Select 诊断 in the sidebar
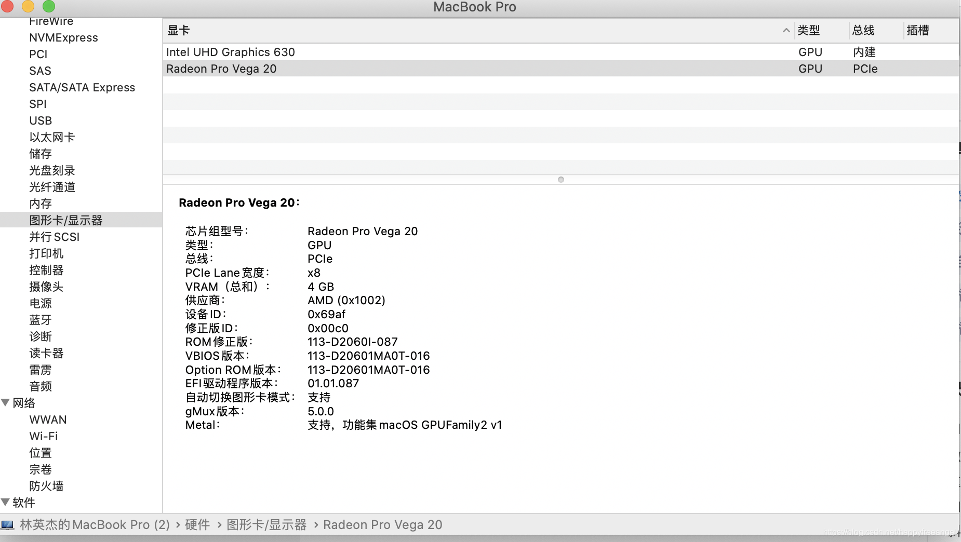Image resolution: width=961 pixels, height=542 pixels. point(41,337)
